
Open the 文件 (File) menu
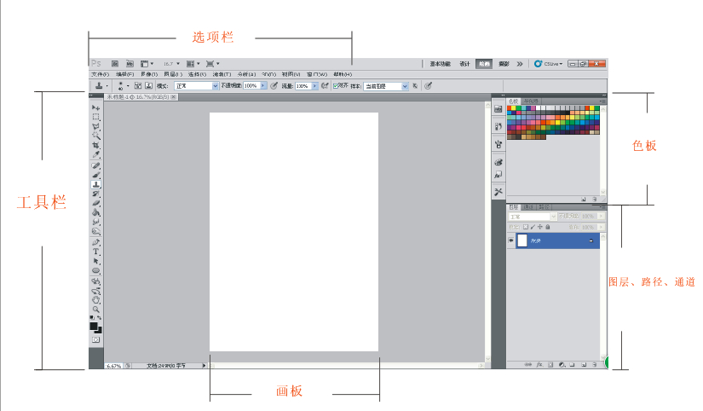pos(100,74)
